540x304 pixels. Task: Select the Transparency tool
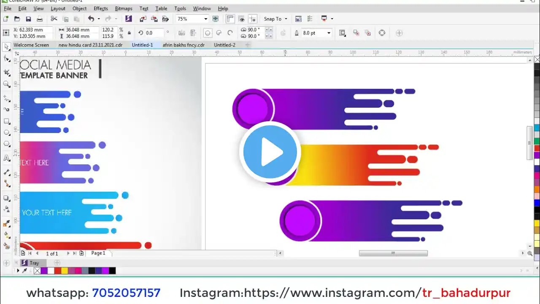point(6,209)
